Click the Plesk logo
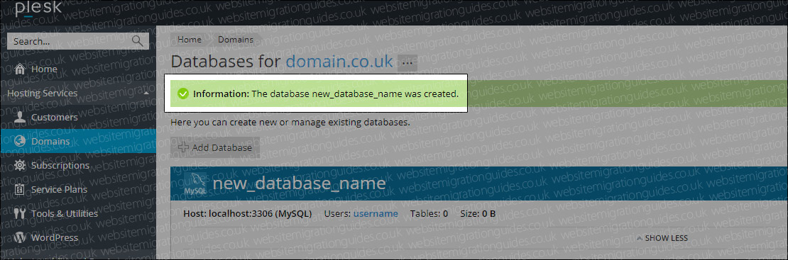 [x=38, y=9]
